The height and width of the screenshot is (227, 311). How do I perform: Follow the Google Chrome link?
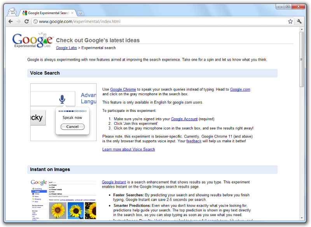123,89
